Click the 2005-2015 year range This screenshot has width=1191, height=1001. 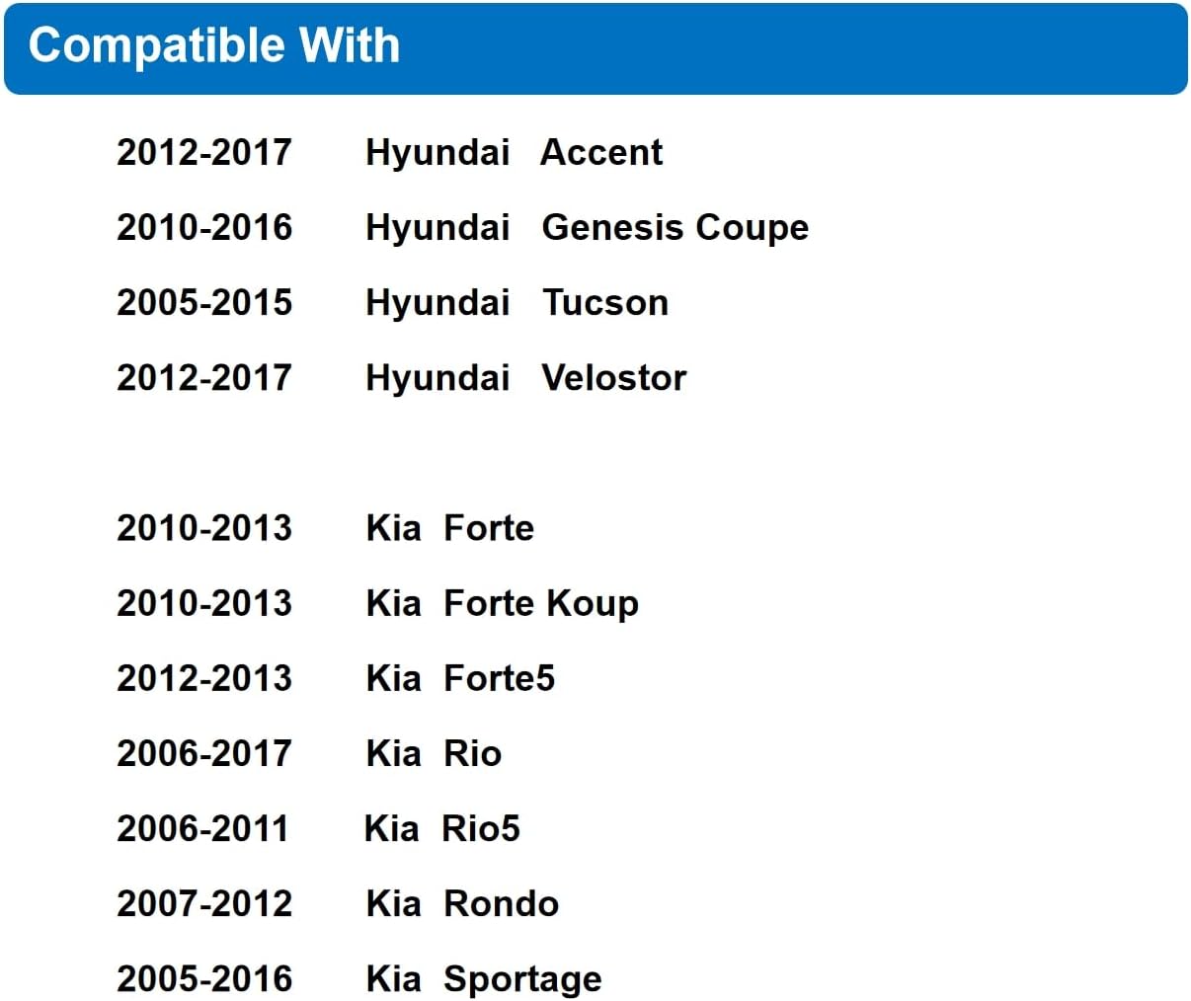point(204,302)
